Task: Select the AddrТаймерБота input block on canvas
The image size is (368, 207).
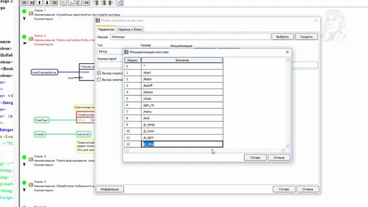Action: [x=44, y=72]
